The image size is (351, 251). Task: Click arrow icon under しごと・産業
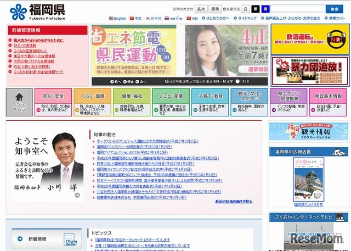(156, 110)
